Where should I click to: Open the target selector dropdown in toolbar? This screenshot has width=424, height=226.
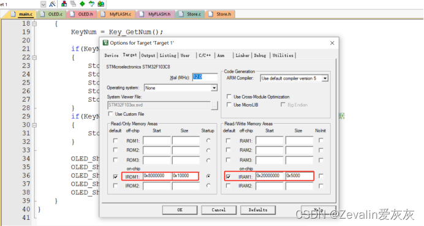43,4
